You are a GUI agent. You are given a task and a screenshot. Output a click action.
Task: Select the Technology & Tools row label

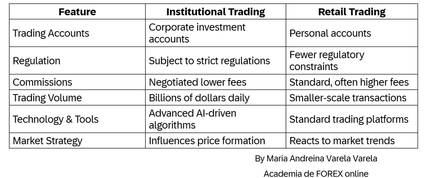coord(77,119)
